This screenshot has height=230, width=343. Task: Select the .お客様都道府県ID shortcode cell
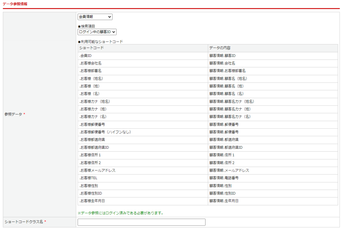click(x=94, y=147)
